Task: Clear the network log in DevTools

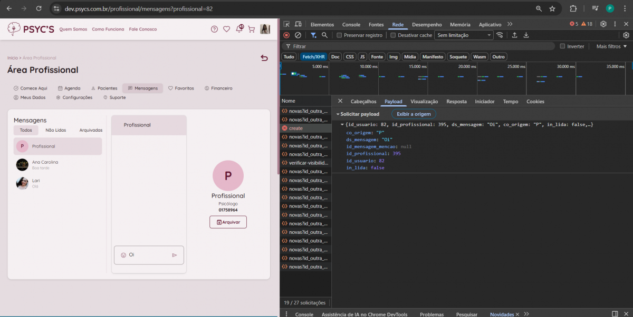Action: 298,35
